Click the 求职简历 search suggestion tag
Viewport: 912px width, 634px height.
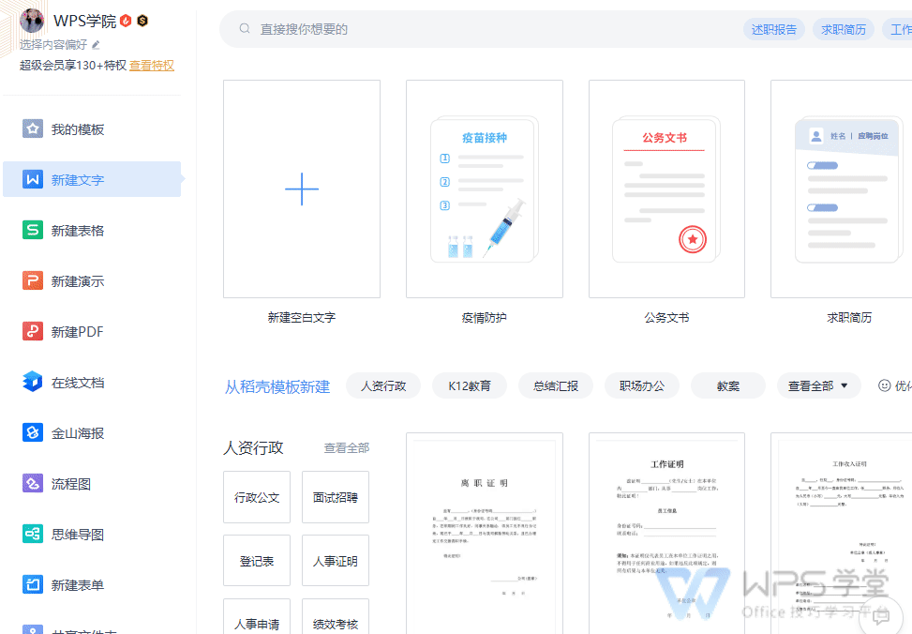pos(844,29)
